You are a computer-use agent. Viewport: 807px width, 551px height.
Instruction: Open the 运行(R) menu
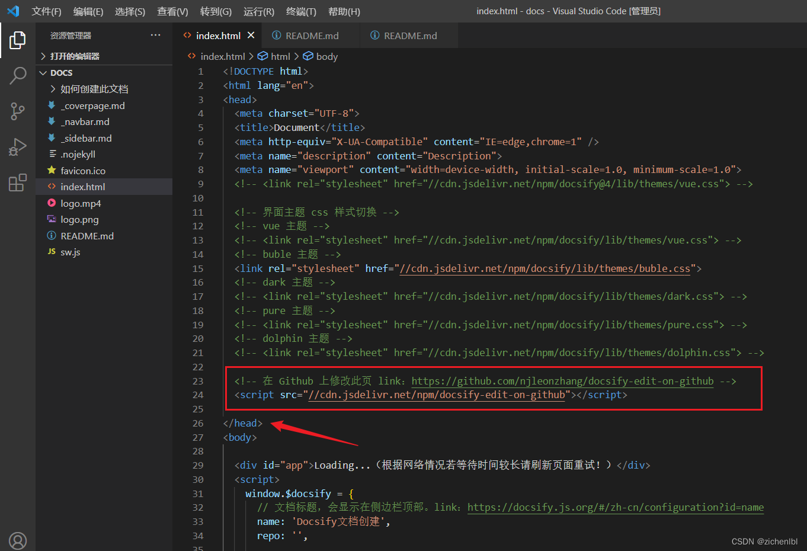(259, 11)
